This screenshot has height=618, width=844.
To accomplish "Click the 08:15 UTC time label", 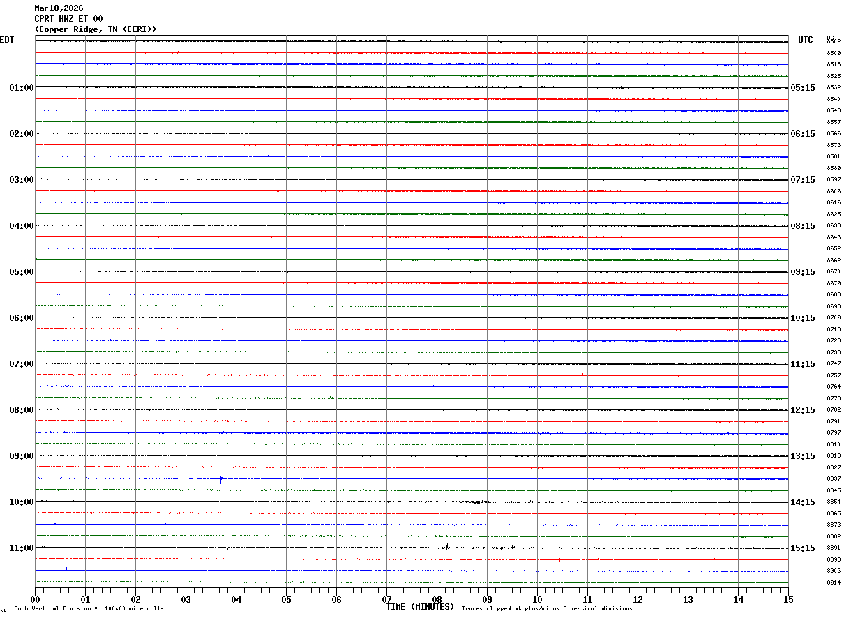I will click(802, 226).
